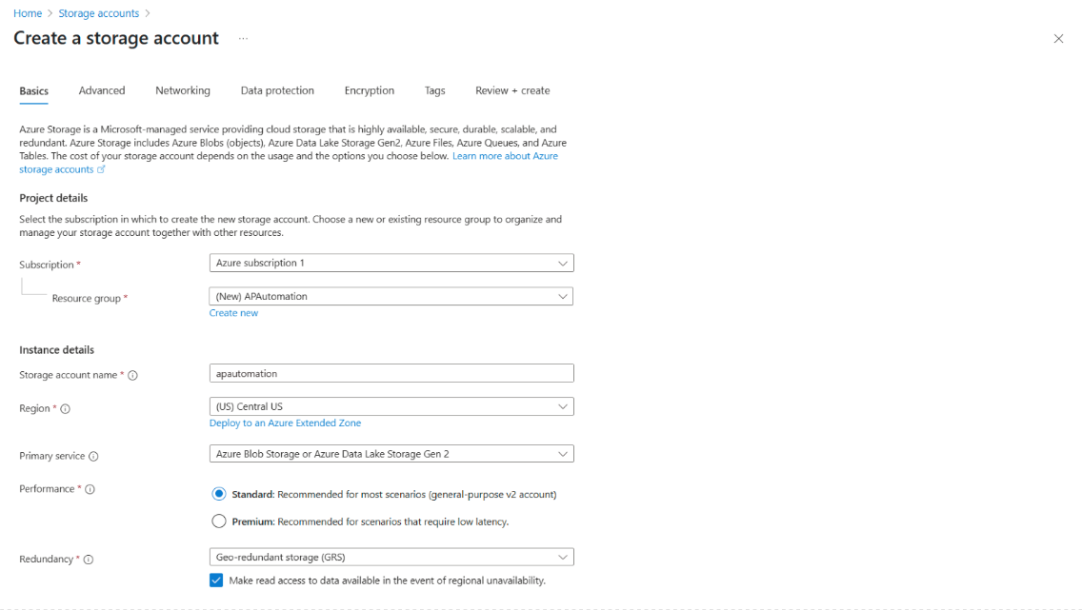Click info icon next to Storage account name
The width and height of the screenshot is (1082, 610).
(x=132, y=375)
